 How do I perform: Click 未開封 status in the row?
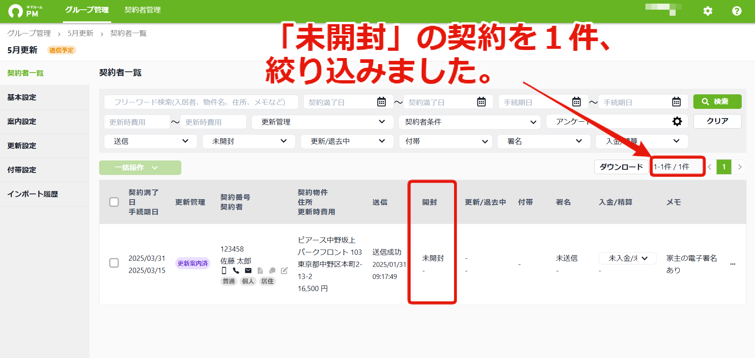[433, 258]
